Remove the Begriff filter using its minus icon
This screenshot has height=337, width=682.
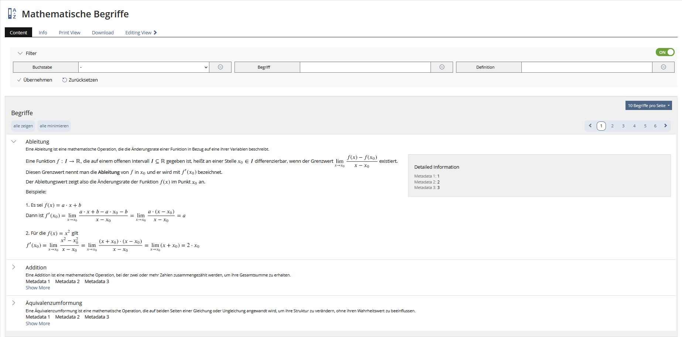tap(442, 67)
